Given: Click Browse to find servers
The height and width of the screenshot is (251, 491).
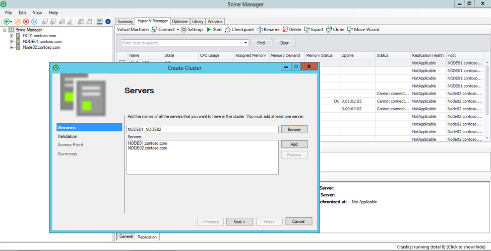Looking at the screenshot, I should point(294,129).
